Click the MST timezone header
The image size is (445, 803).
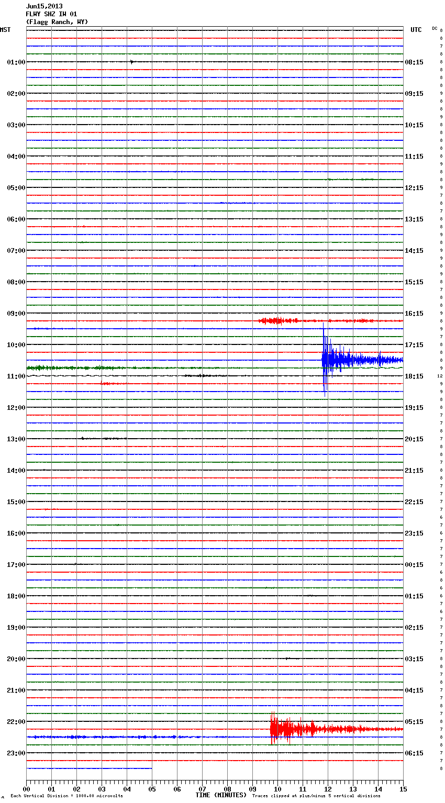pyautogui.click(x=5, y=30)
